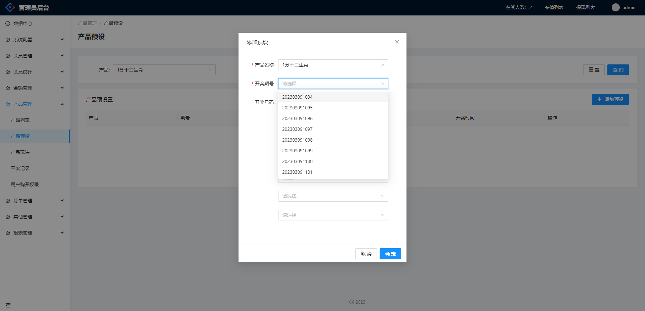The width and height of the screenshot is (645, 311).
Task: Click the 取消 cancel button
Action: tap(366, 254)
